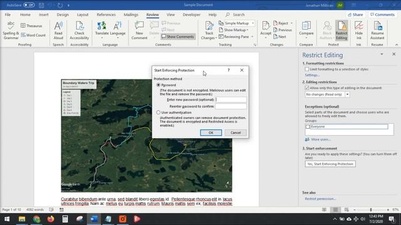Uncheck Allow only this type of editing
Screen dimensions: 401x225
point(307,87)
